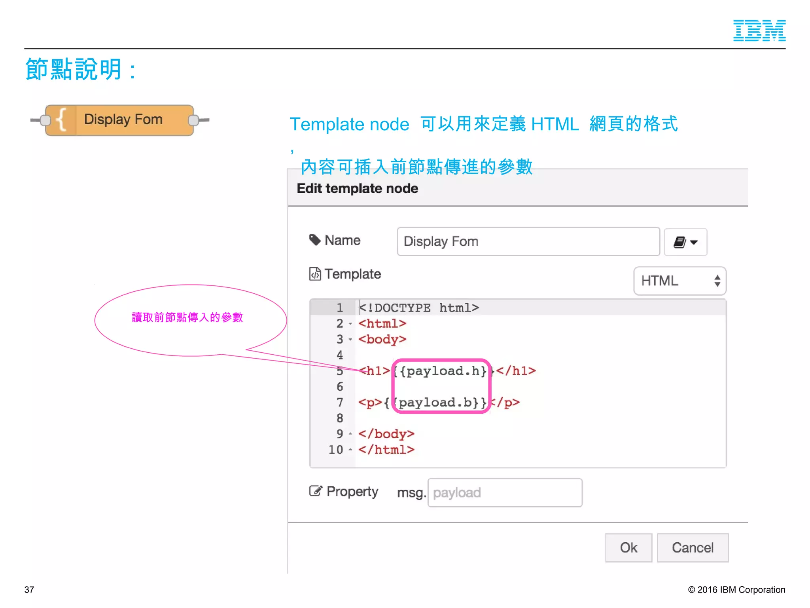
Task: Open the library book dropdown button
Action: pos(685,242)
